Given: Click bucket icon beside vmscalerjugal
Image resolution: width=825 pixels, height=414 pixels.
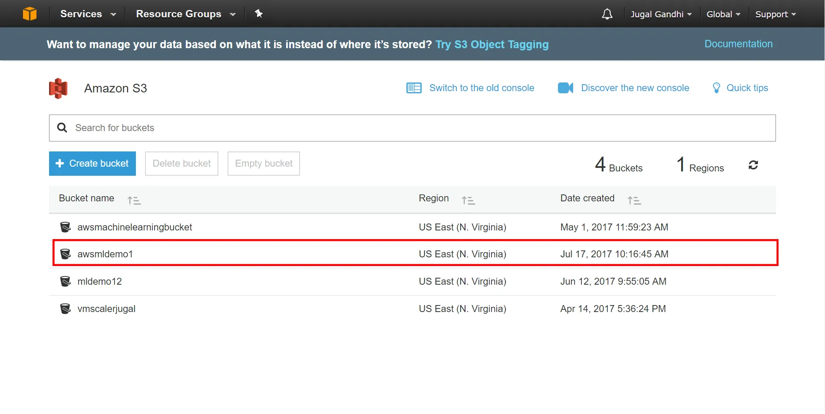Looking at the screenshot, I should [66, 309].
